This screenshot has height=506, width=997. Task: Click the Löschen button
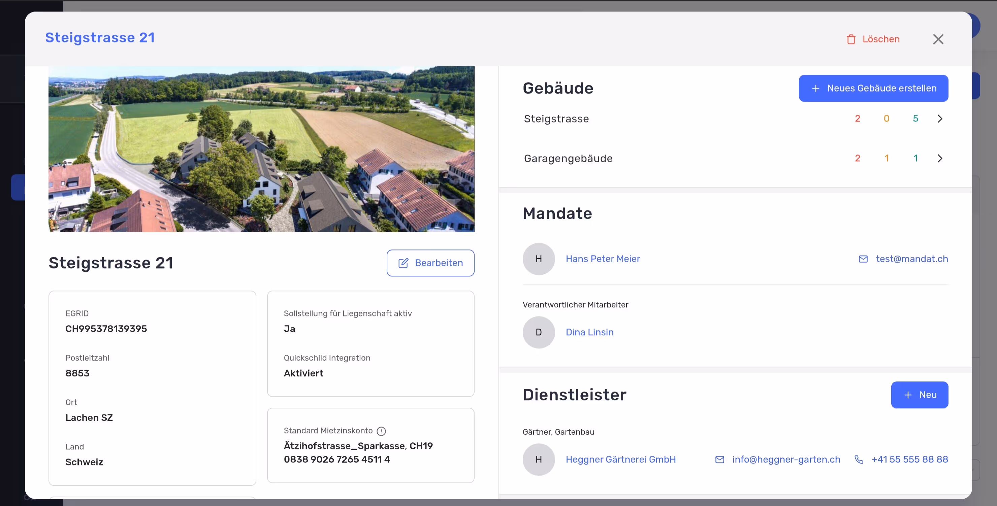point(873,39)
